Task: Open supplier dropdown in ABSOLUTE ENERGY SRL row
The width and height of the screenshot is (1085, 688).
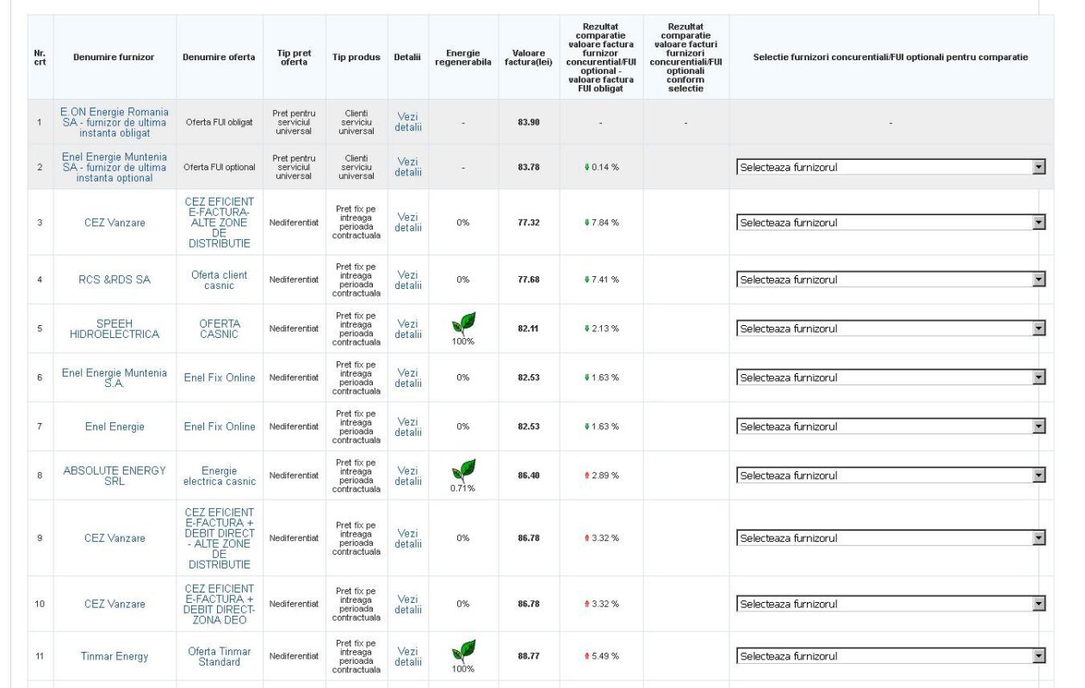Action: click(890, 476)
